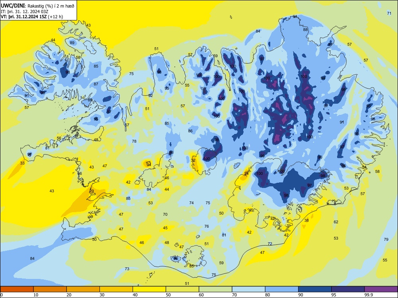Image resolution: width=398 pixels, height=298 pixels.
Task: Click the 95–99.9 indigo legend swatch
Action: click(348, 289)
